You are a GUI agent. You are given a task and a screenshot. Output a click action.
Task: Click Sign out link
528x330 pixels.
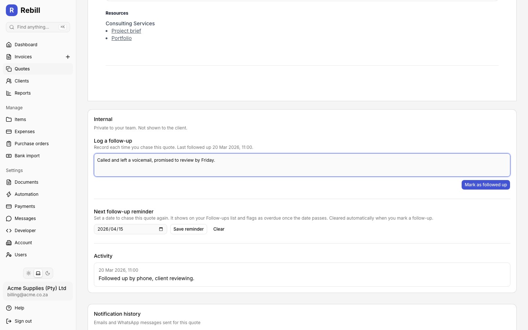(x=38, y=321)
